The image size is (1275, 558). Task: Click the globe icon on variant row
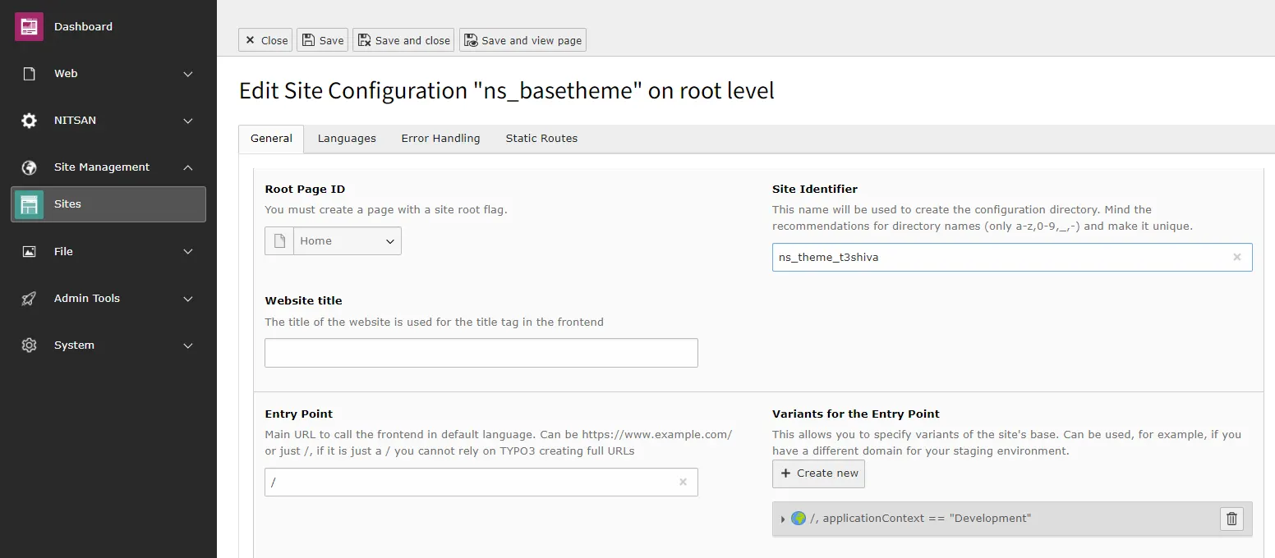(x=798, y=519)
